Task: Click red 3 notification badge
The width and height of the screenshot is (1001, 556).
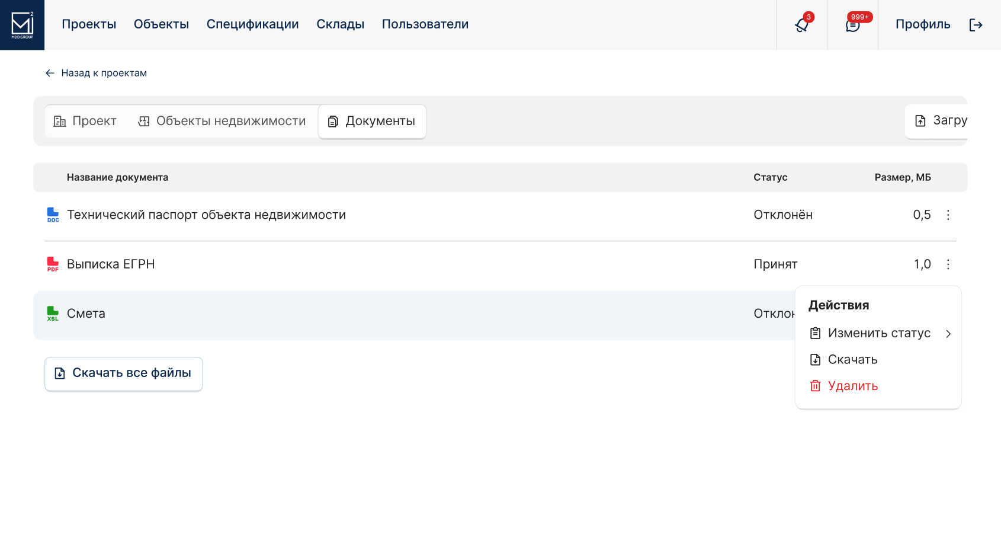Action: (808, 17)
